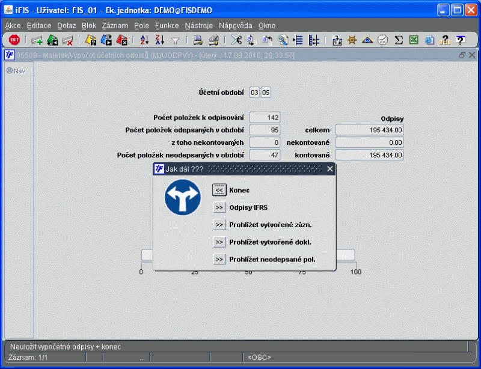Screen dimensions: 481x369
Task: Click the red EXIT toolbar icon
Action: [x=14, y=40]
